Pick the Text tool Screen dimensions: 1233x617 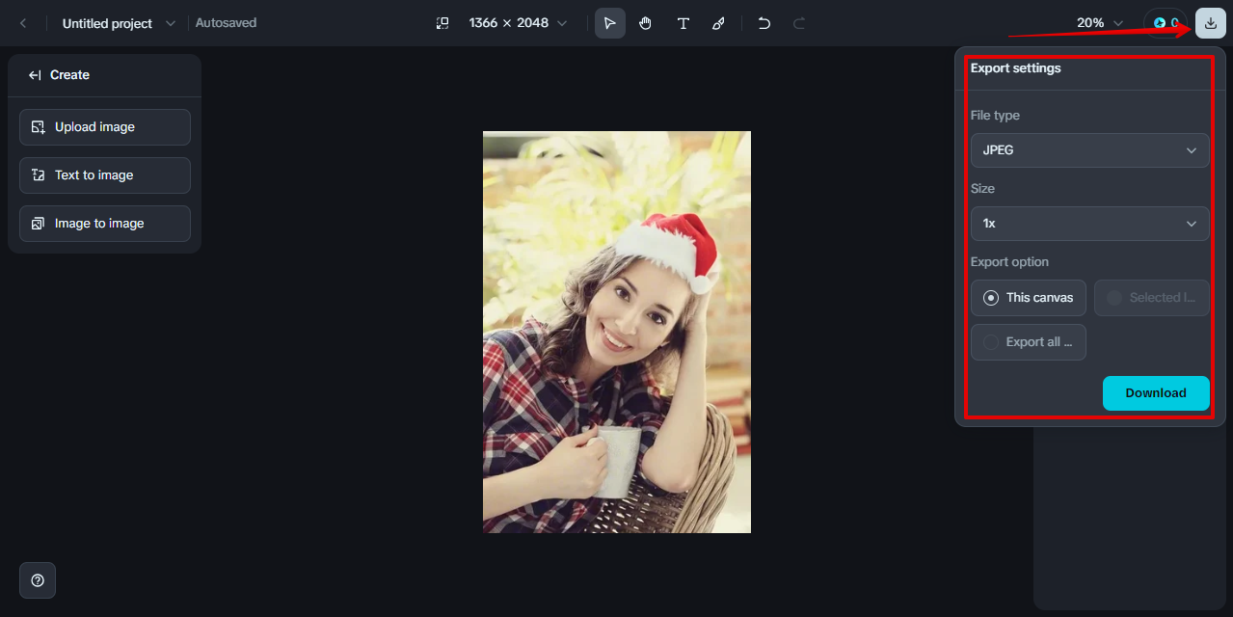coord(683,23)
